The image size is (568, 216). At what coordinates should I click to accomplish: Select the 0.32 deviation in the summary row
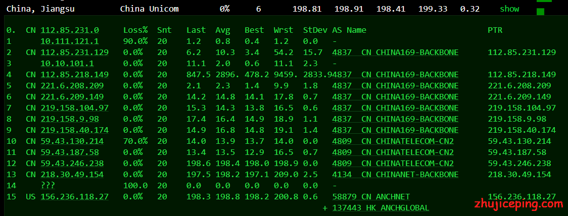(470, 9)
